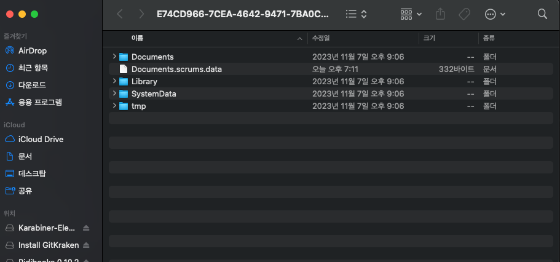560x262 pixels.
Task: Sort by the 크기 column header
Action: coord(449,38)
